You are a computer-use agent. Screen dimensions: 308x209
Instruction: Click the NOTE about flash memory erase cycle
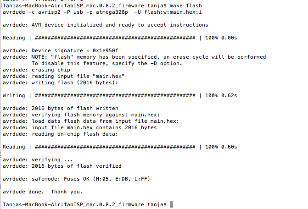[134, 57]
